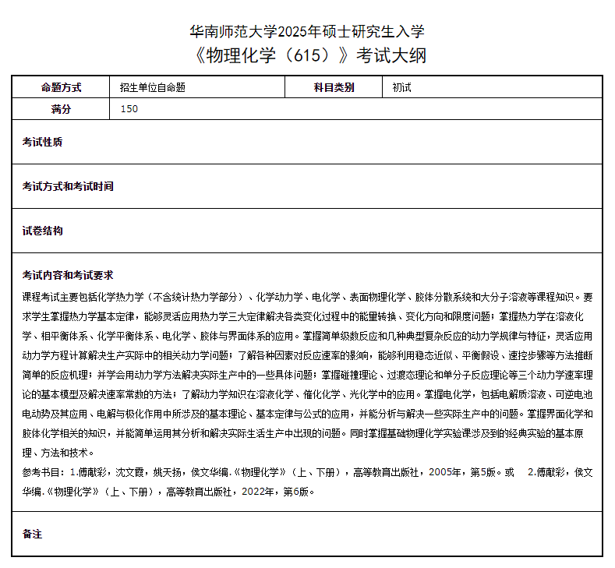Click the line starting '电动势及其应用'

click(307, 414)
